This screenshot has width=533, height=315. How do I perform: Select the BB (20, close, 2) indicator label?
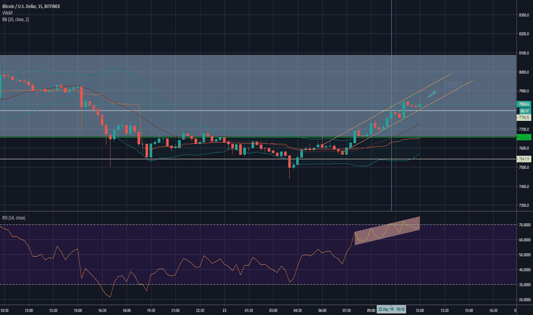15,19
